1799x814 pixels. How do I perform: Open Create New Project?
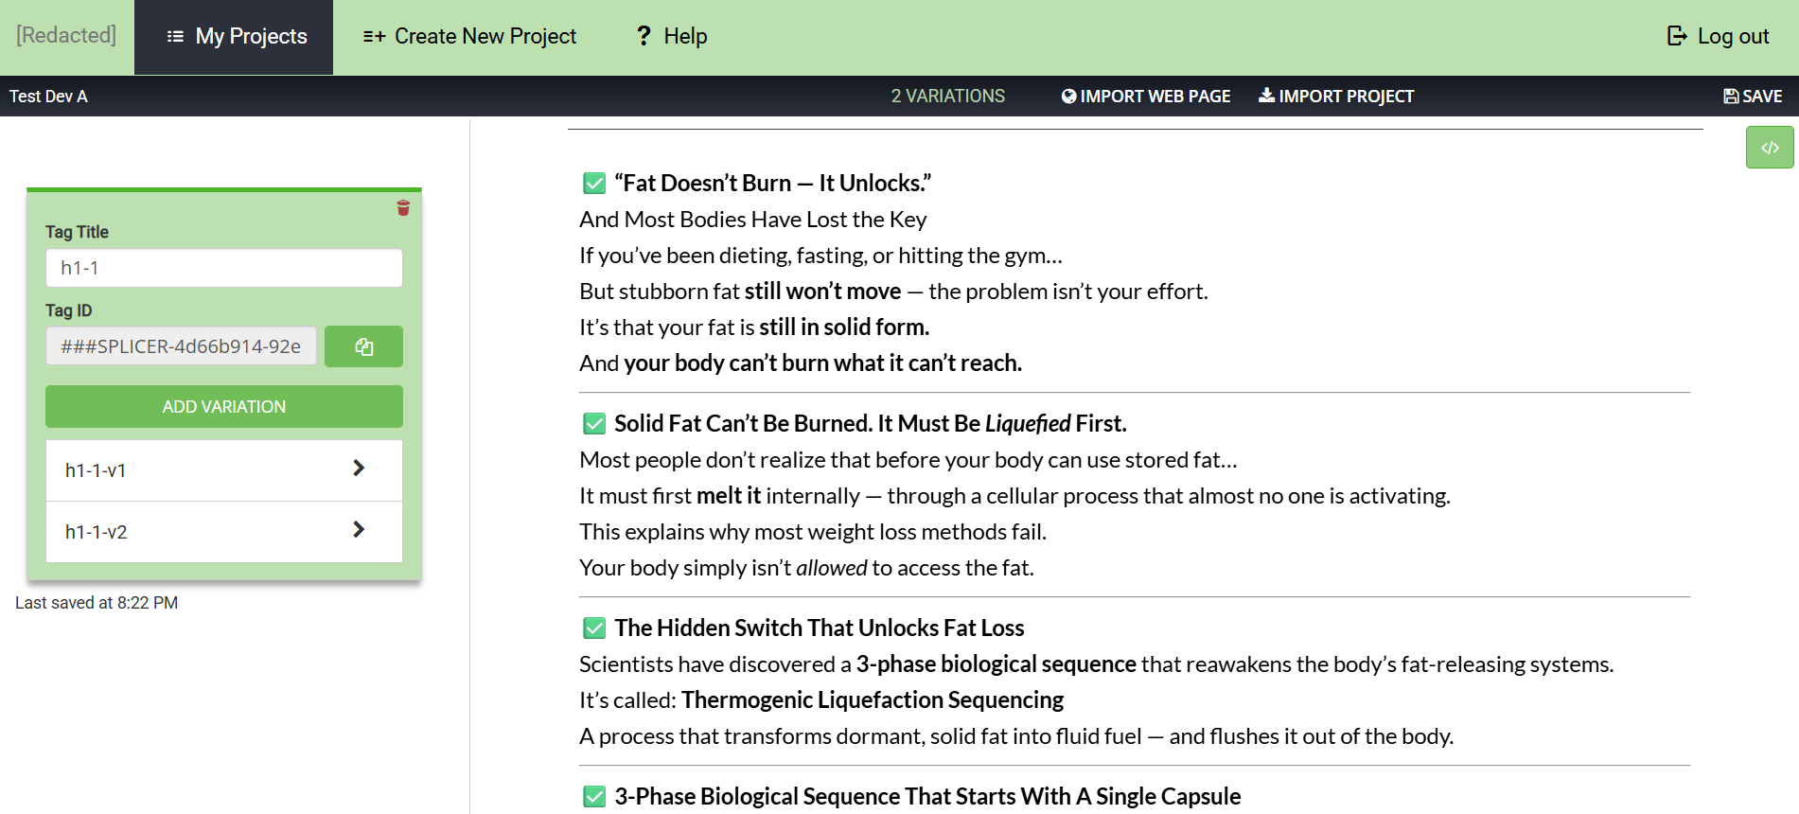coord(469,37)
